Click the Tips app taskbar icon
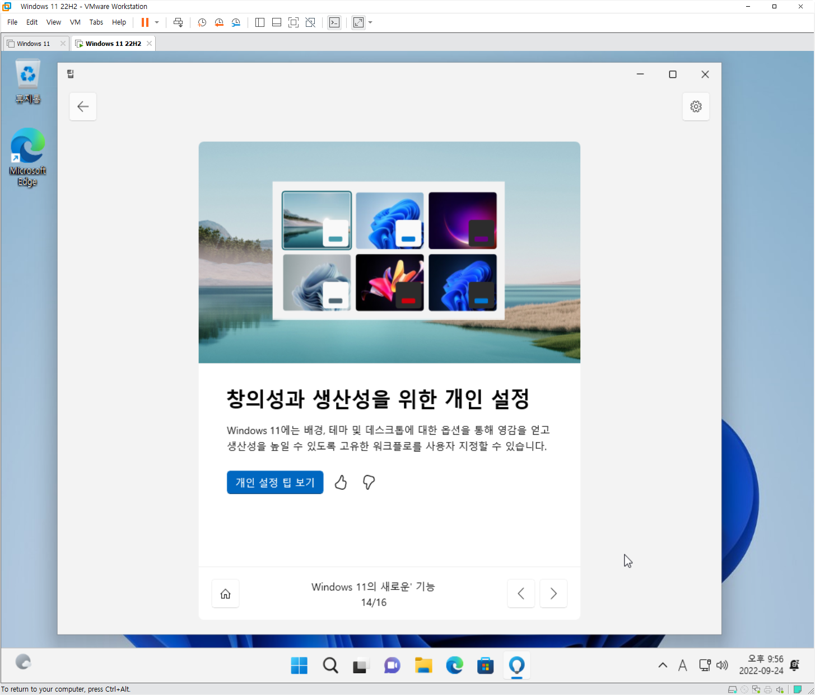Image resolution: width=815 pixels, height=695 pixels. pos(516,665)
